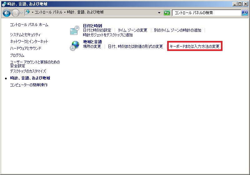Expand the address bar history dropdown
The width and height of the screenshot is (250, 175).
tap(159, 13)
